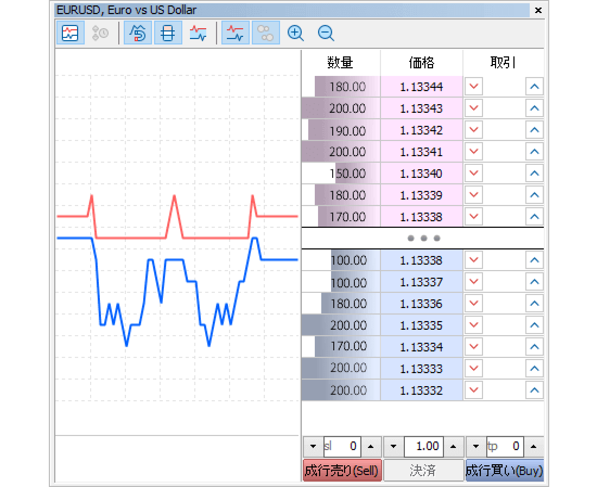Screen dimensions: 597x487
Task: Click red sell arrow at price 1.13334
Action: pyautogui.click(x=474, y=347)
